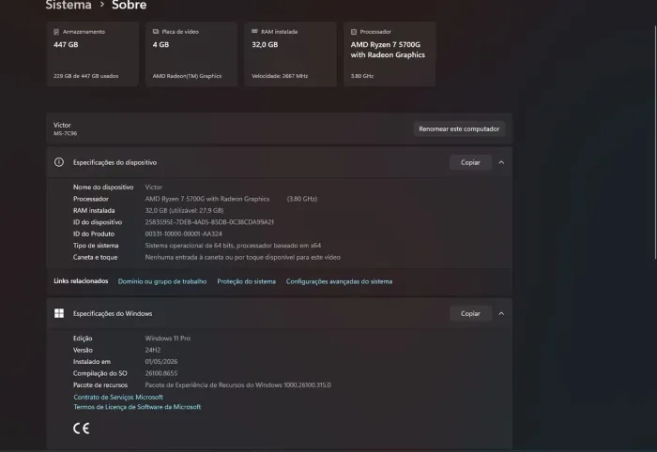The width and height of the screenshot is (657, 452).
Task: Open Proteção do sistema link
Action: 246,281
